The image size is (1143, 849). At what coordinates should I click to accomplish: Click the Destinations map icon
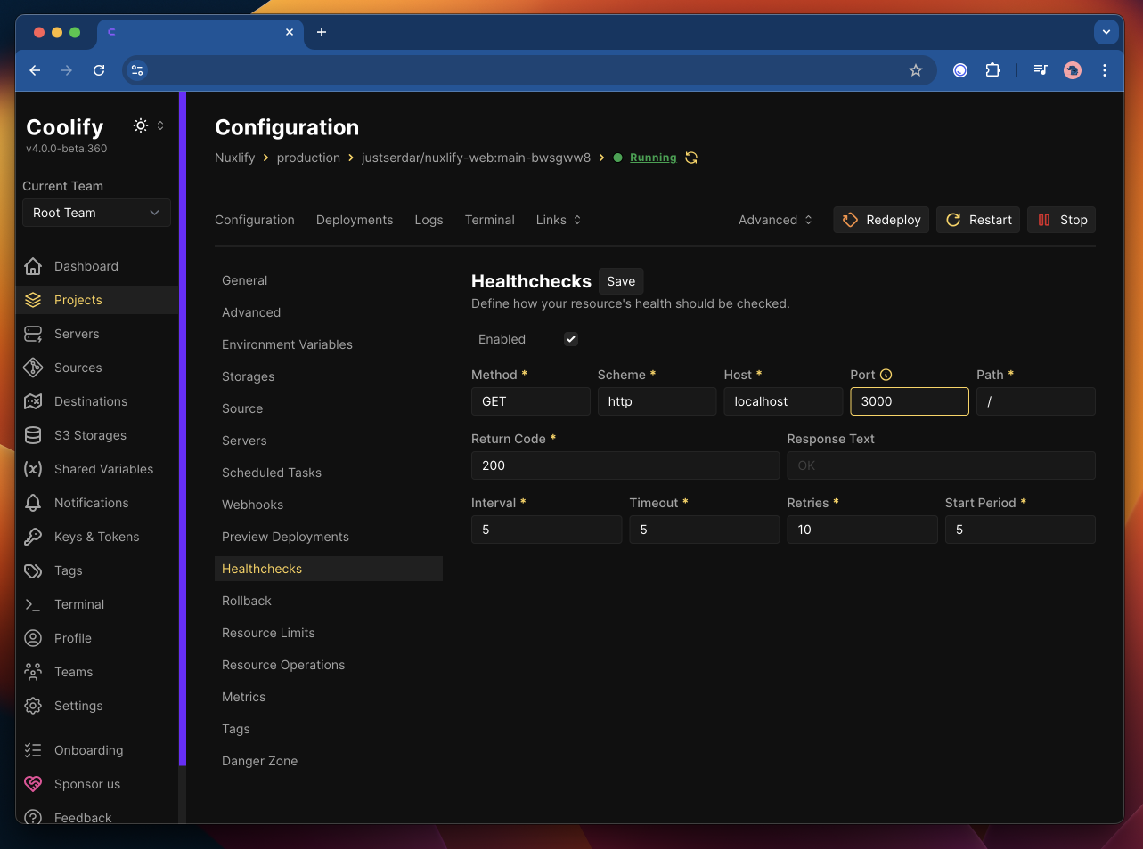click(33, 401)
